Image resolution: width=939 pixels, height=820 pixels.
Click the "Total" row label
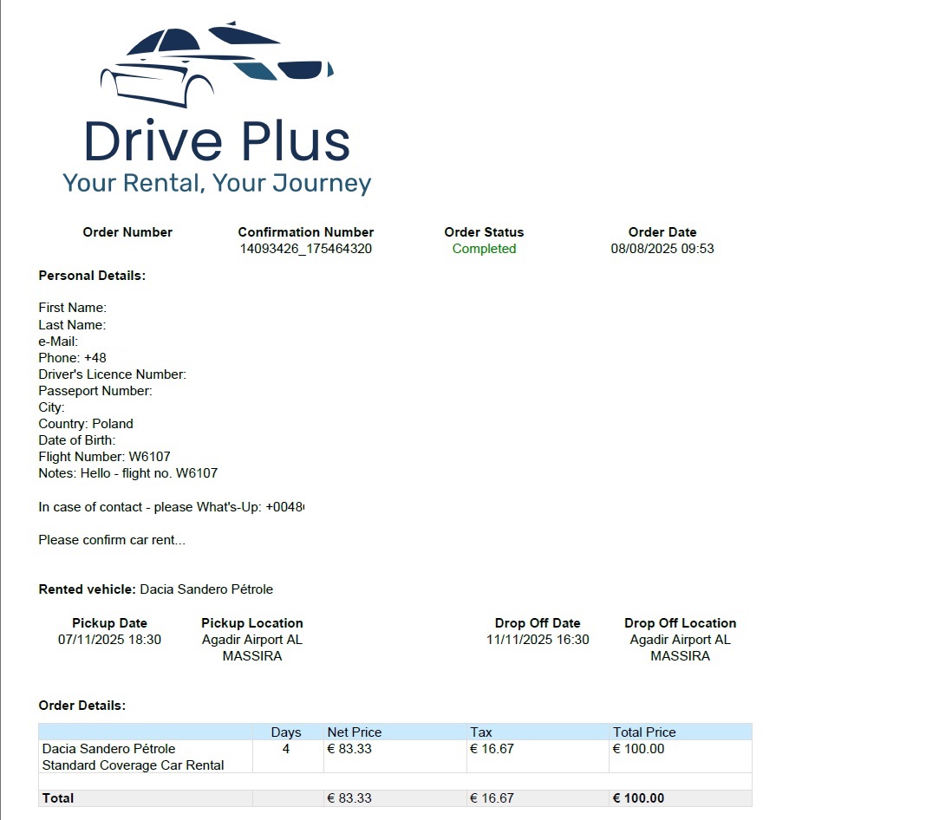pyautogui.click(x=58, y=798)
